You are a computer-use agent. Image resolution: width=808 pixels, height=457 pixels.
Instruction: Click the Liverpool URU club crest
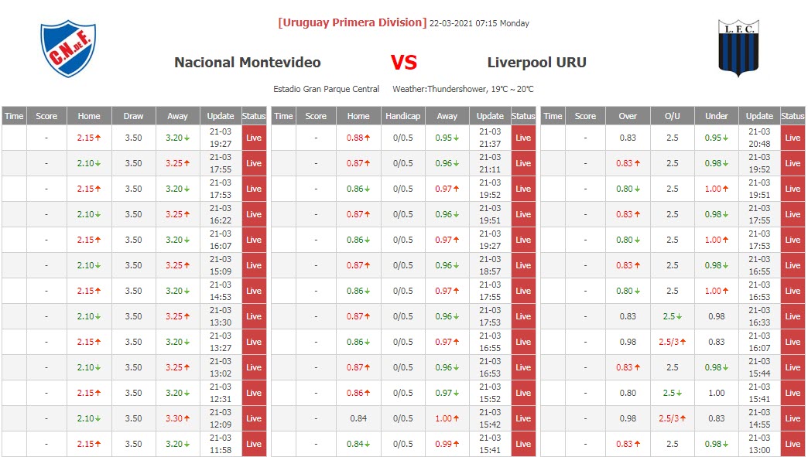(x=738, y=48)
